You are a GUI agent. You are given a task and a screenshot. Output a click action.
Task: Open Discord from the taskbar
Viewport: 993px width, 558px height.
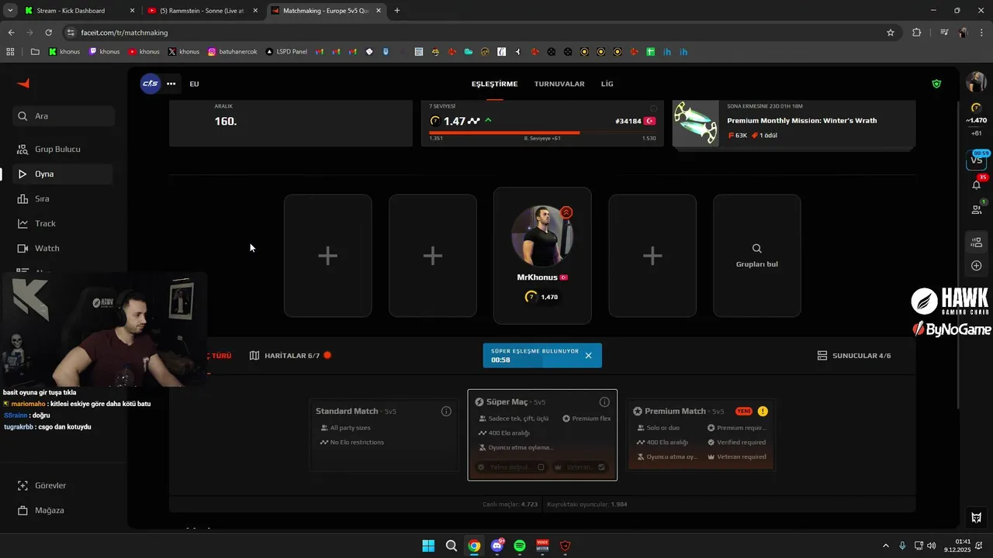(x=497, y=546)
